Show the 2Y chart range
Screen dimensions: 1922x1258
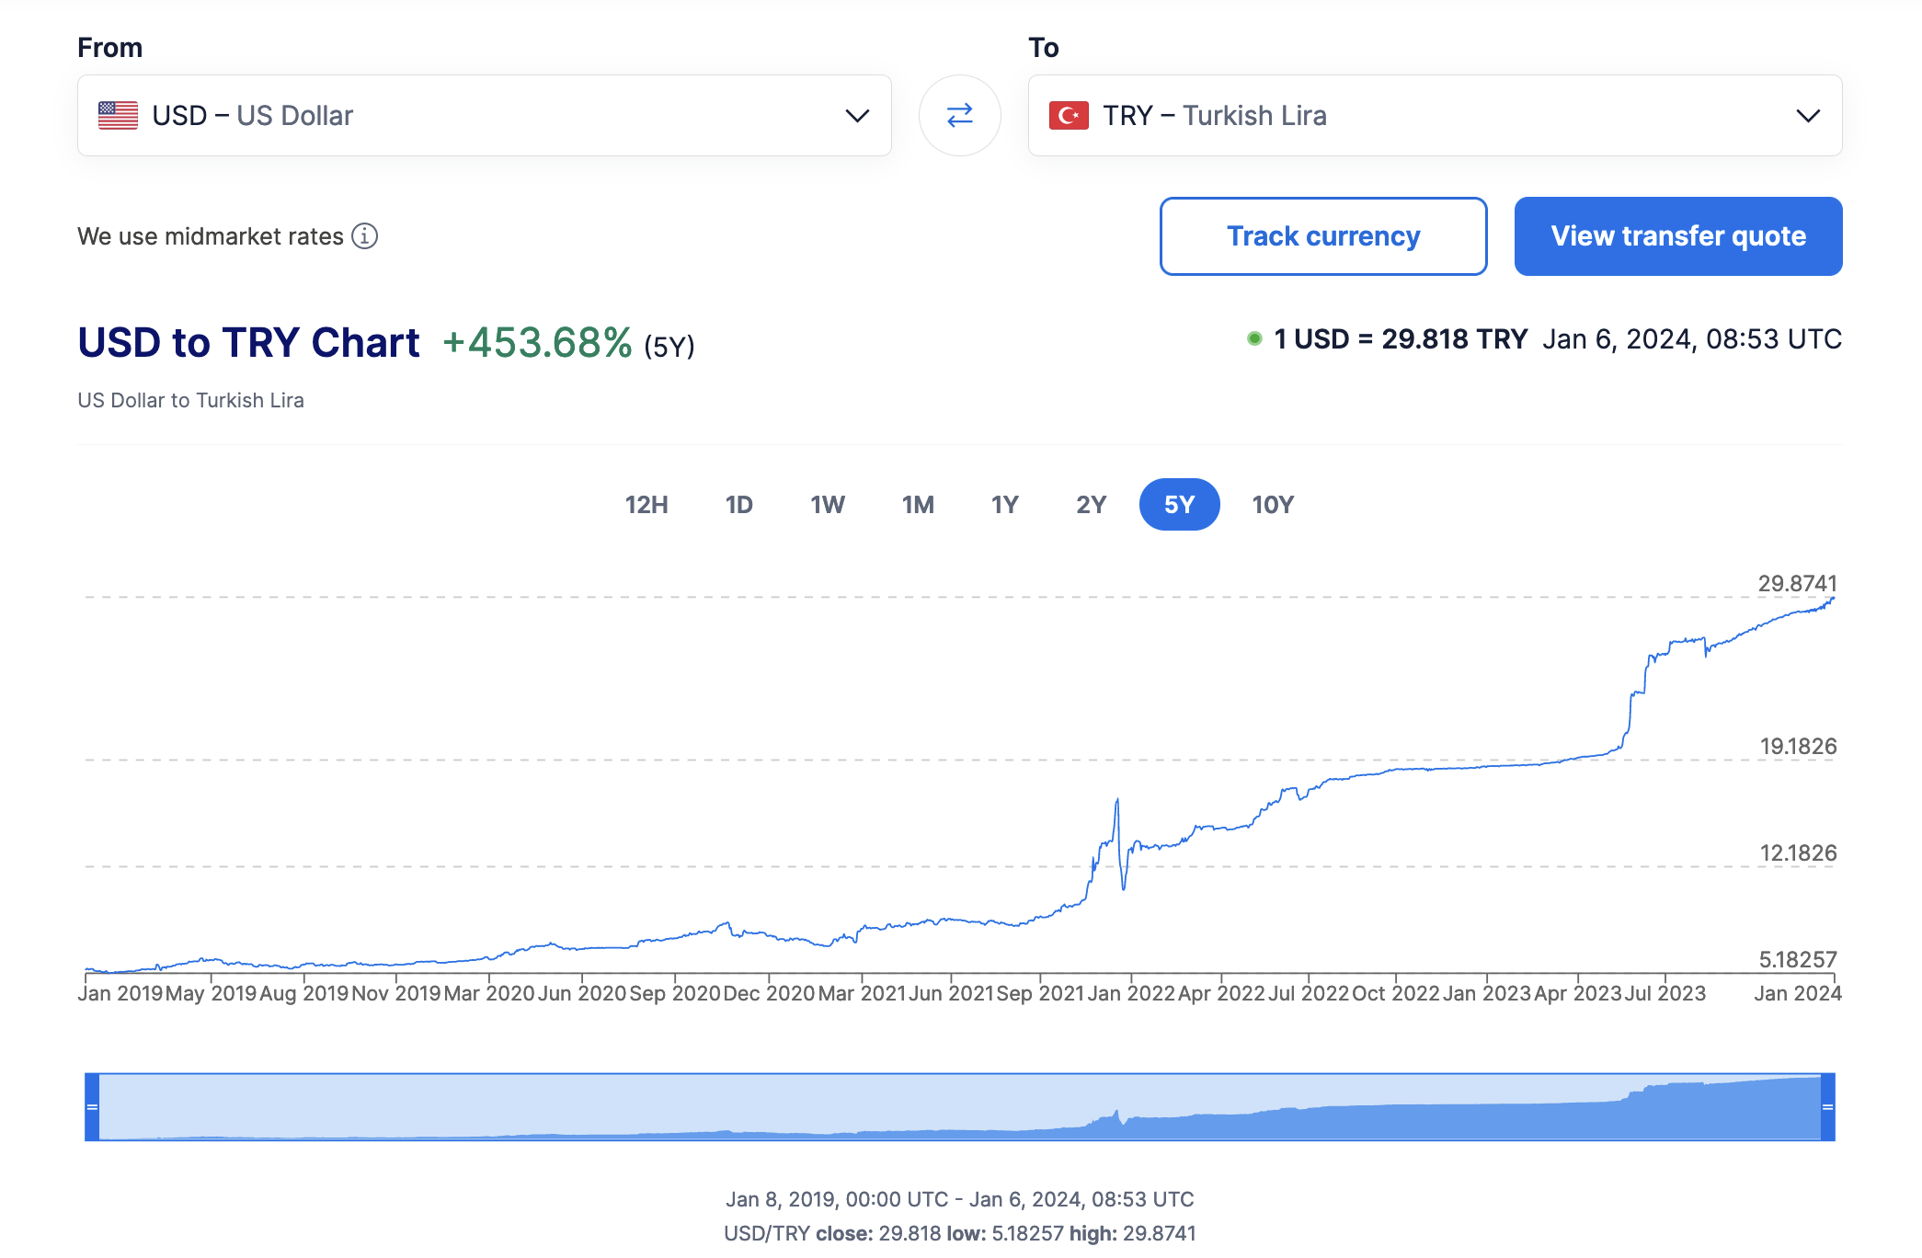click(x=1091, y=505)
